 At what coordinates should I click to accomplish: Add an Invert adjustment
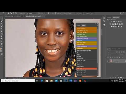pyautogui.click(x=112, y=27)
